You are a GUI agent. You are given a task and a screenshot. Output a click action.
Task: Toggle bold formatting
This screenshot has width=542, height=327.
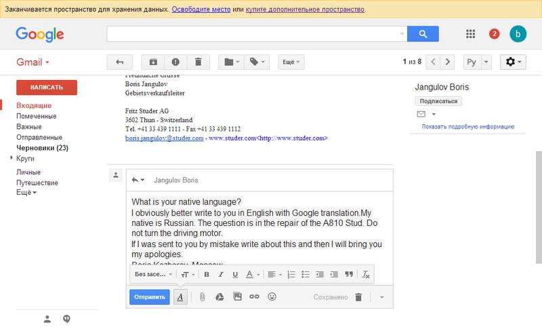pyautogui.click(x=207, y=274)
